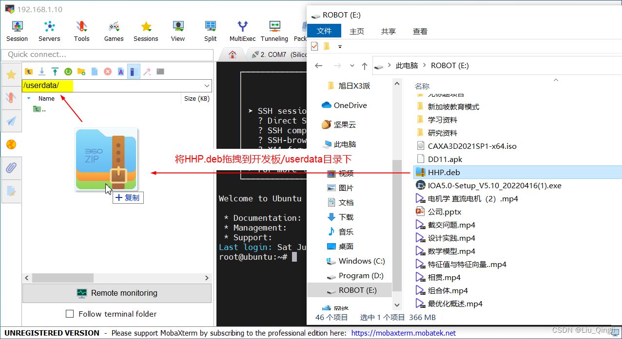Select the file DD11.apk
622x339 pixels.
(439, 159)
